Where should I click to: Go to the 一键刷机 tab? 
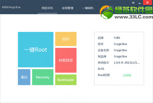coord(88,8)
